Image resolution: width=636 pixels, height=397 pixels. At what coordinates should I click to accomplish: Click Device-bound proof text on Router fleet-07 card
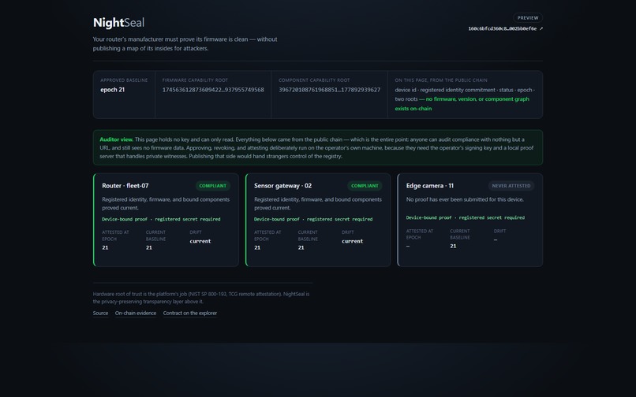[161, 219]
